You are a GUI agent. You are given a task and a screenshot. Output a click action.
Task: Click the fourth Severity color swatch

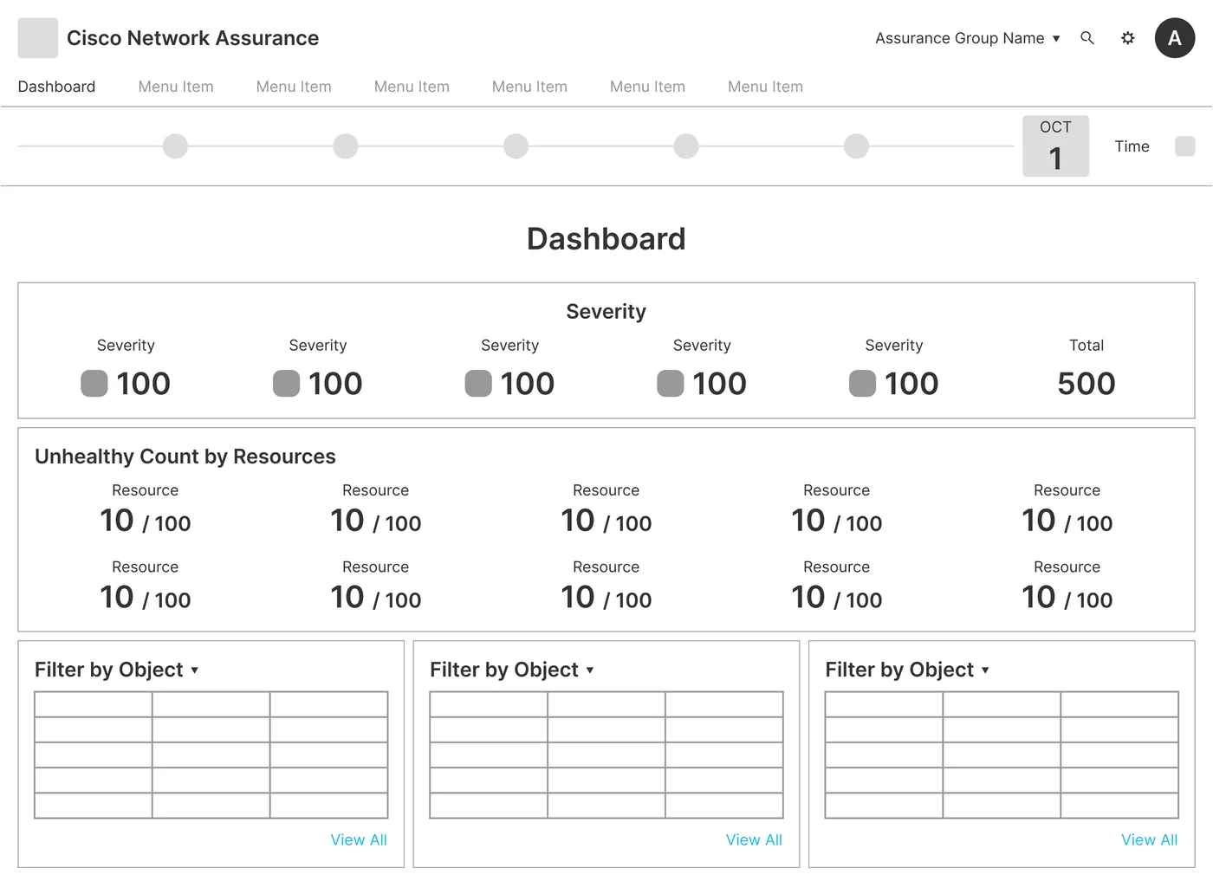[x=671, y=384]
